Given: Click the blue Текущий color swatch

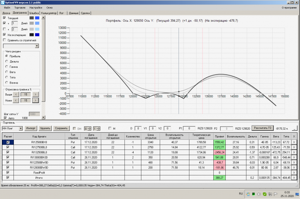Looking at the screenshot, I should [37, 18].
